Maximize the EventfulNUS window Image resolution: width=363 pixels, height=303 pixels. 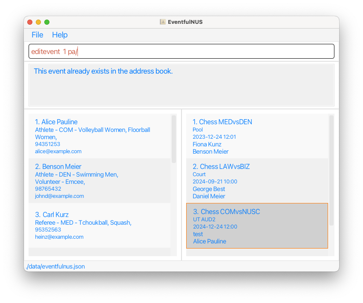click(47, 22)
